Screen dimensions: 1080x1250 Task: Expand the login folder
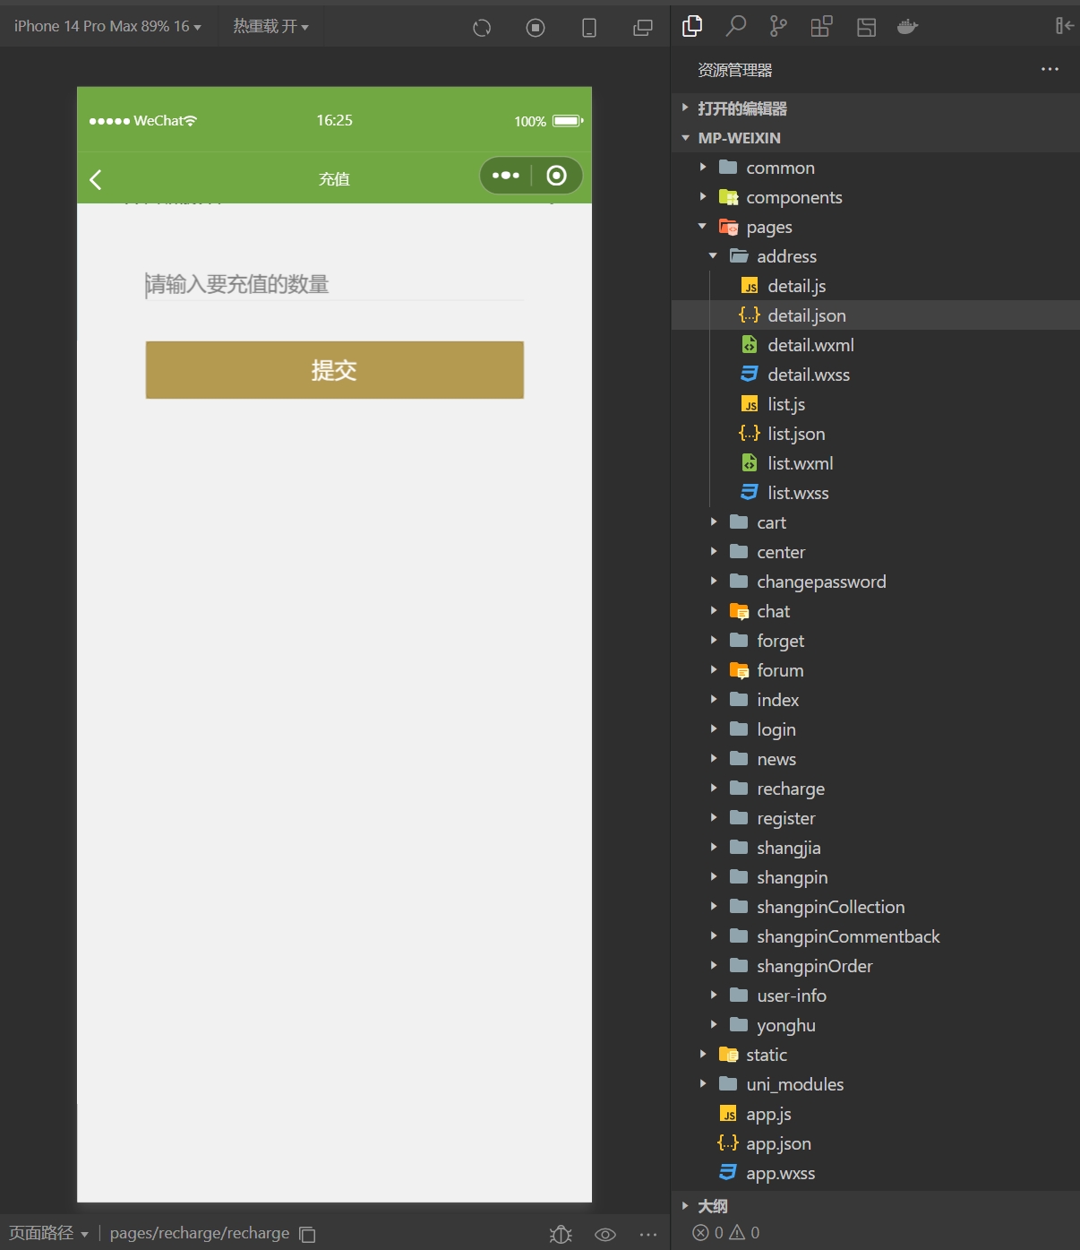[x=875, y=729]
